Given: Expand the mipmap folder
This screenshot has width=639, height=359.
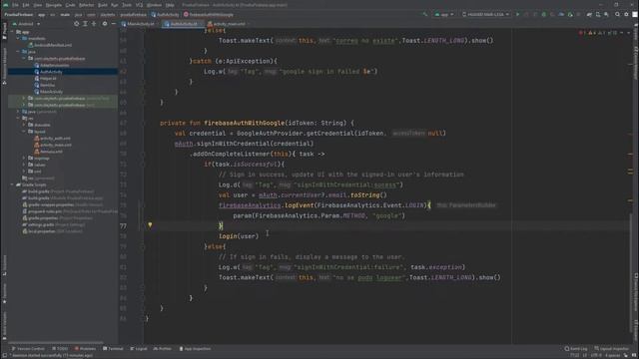Looking at the screenshot, I should 24,158.
